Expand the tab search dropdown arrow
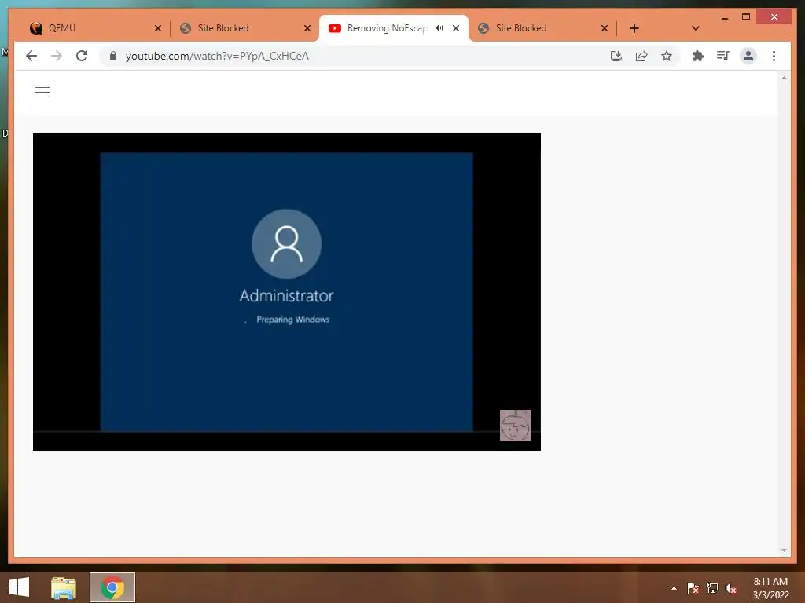Viewport: 805px width, 603px height. coord(696,28)
